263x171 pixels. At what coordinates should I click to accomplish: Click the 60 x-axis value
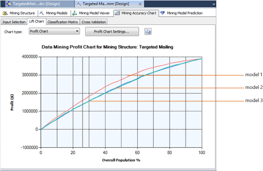pos(137,152)
